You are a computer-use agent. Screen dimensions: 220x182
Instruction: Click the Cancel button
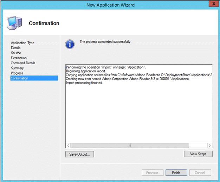pyautogui.click(x=200, y=173)
